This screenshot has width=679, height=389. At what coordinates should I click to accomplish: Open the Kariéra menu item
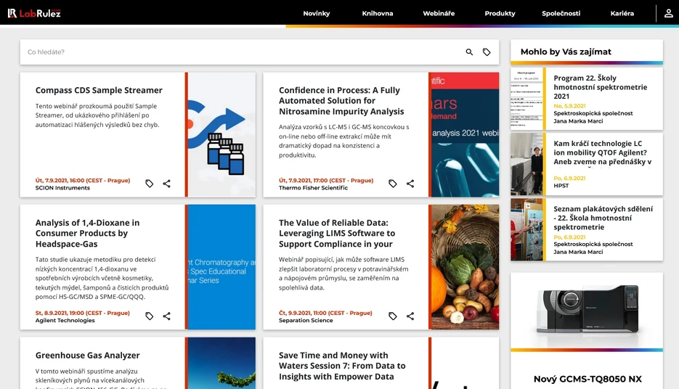[622, 13]
